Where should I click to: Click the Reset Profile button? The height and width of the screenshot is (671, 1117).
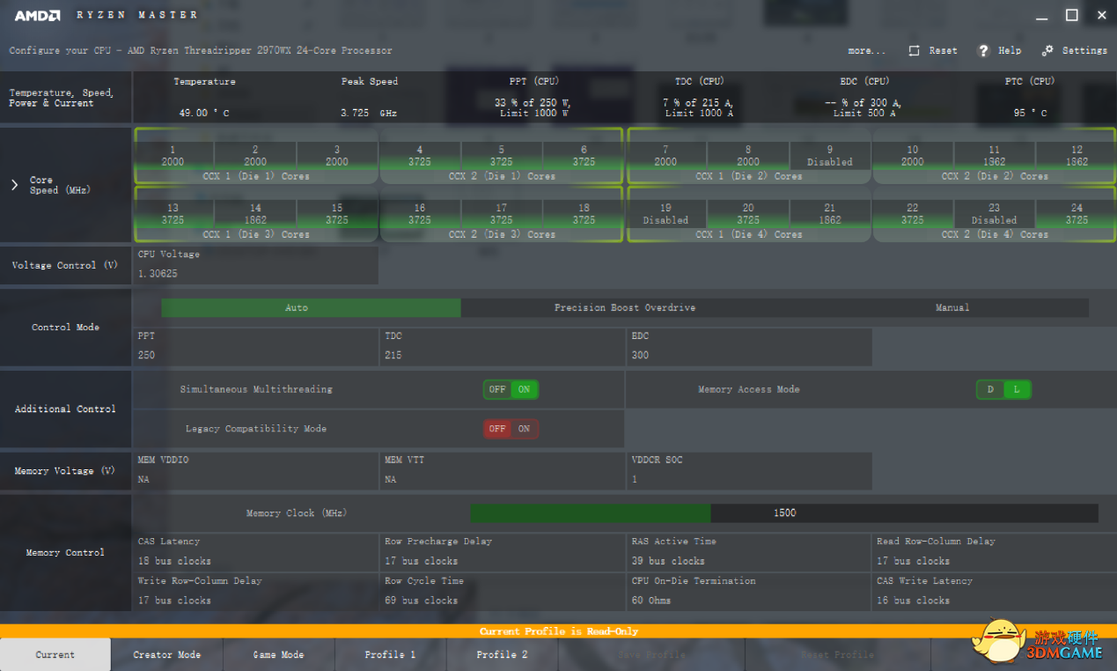point(837,654)
